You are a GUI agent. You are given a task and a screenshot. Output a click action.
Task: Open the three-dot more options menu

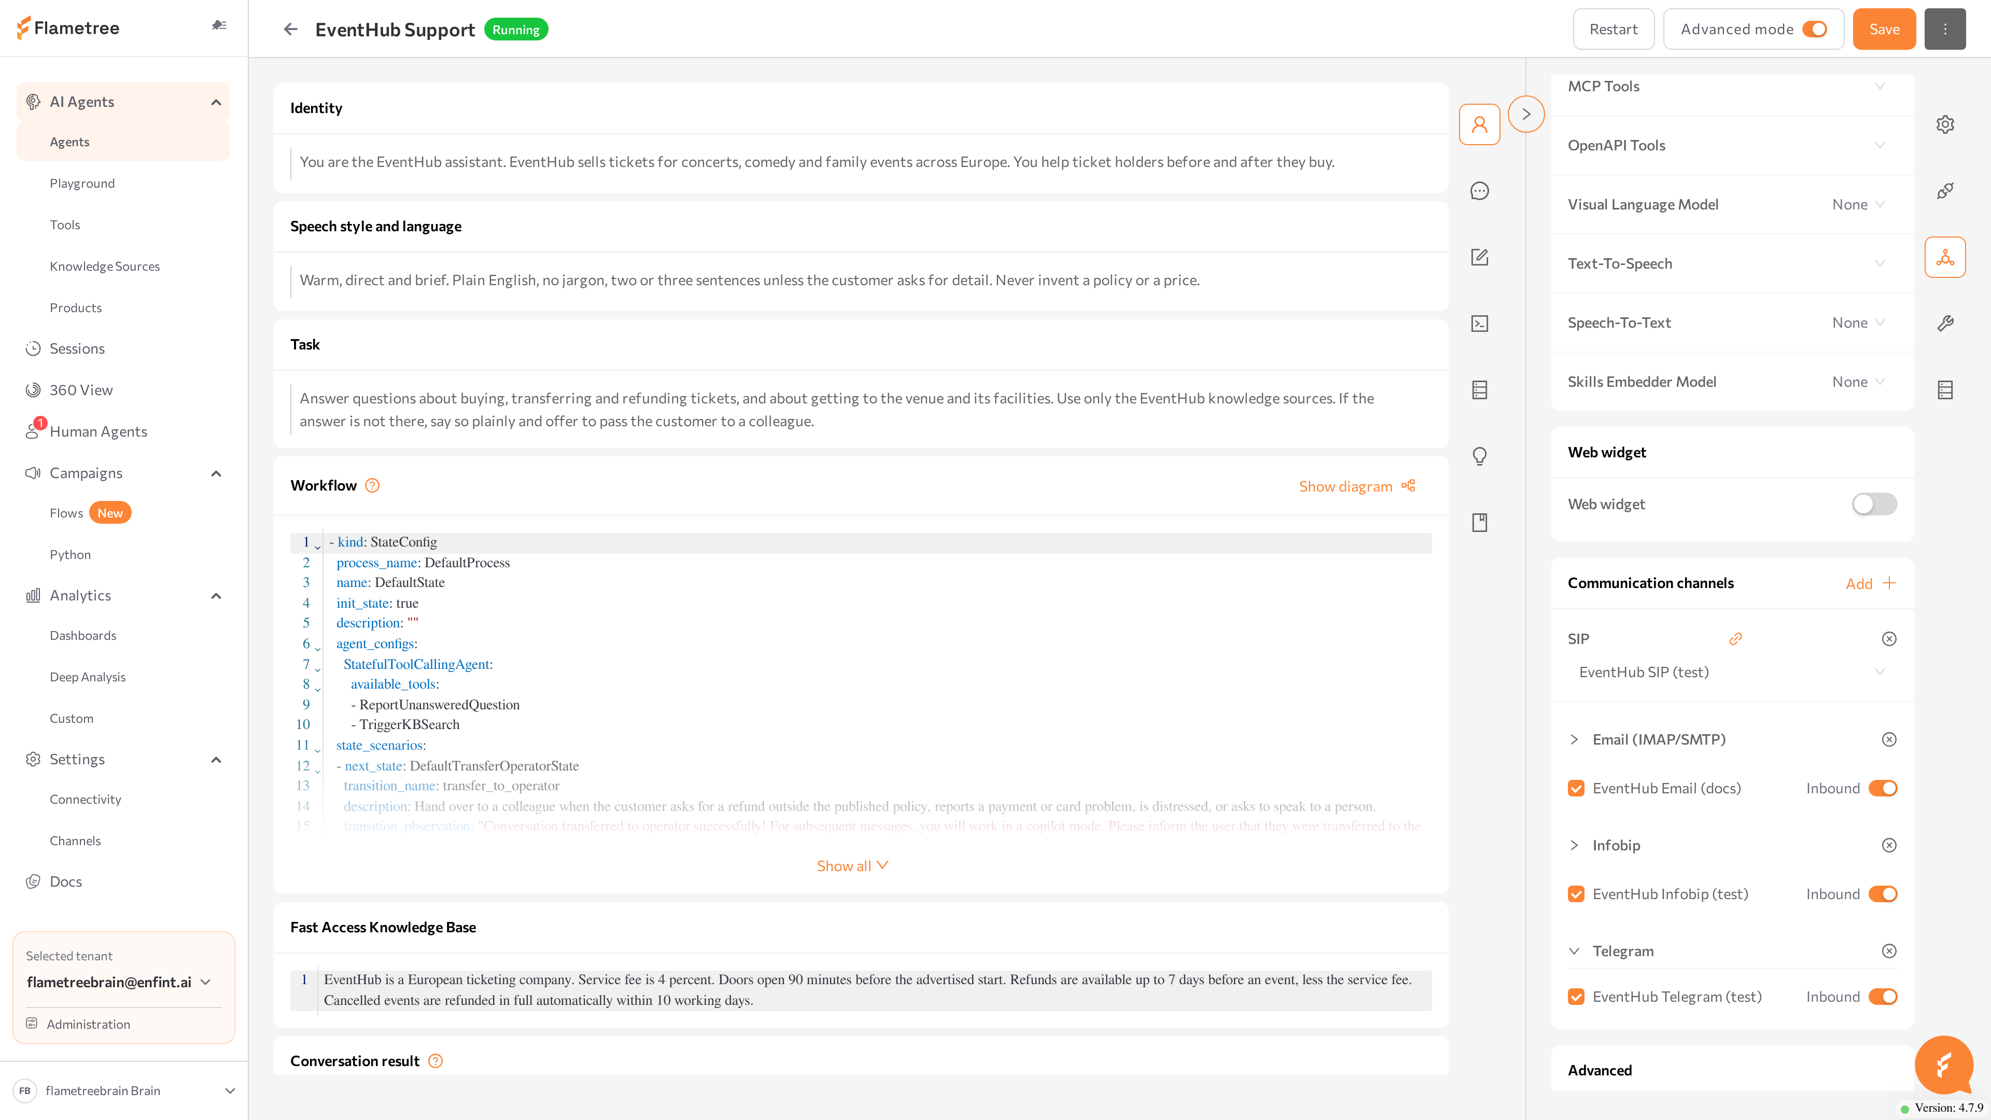pos(1945,30)
